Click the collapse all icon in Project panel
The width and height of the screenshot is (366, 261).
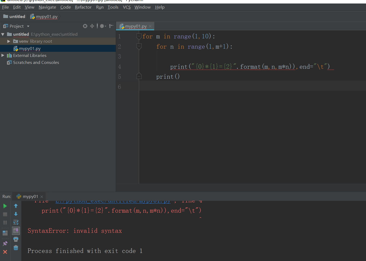(92, 26)
